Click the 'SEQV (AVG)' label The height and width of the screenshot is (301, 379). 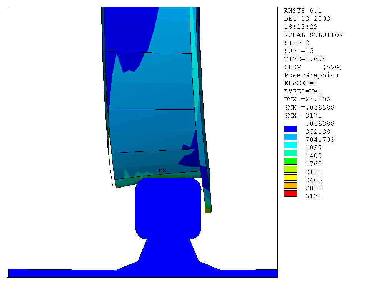click(x=313, y=67)
